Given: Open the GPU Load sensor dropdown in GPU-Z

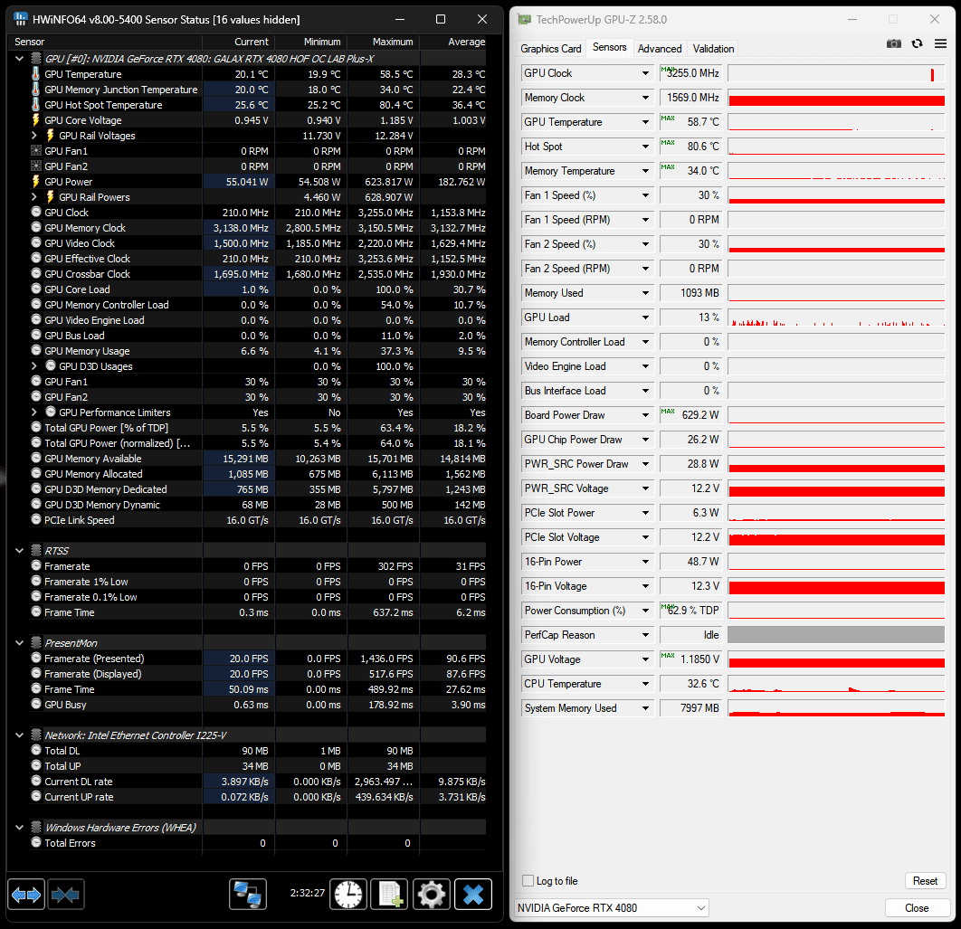Looking at the screenshot, I should (645, 318).
